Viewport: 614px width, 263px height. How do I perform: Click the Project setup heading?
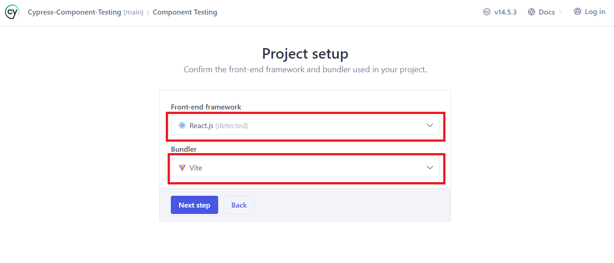pyautogui.click(x=305, y=54)
